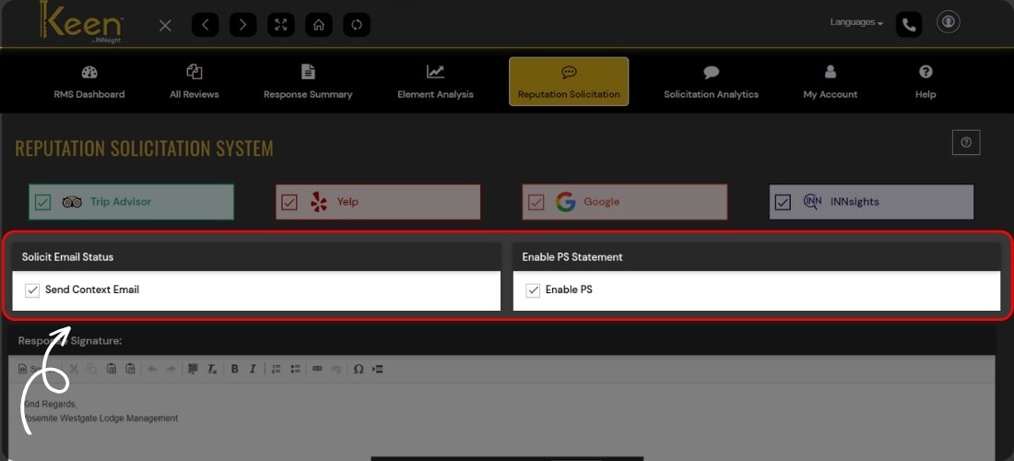Go forward with the right chevron button
The image size is (1014, 461).
coord(243,25)
